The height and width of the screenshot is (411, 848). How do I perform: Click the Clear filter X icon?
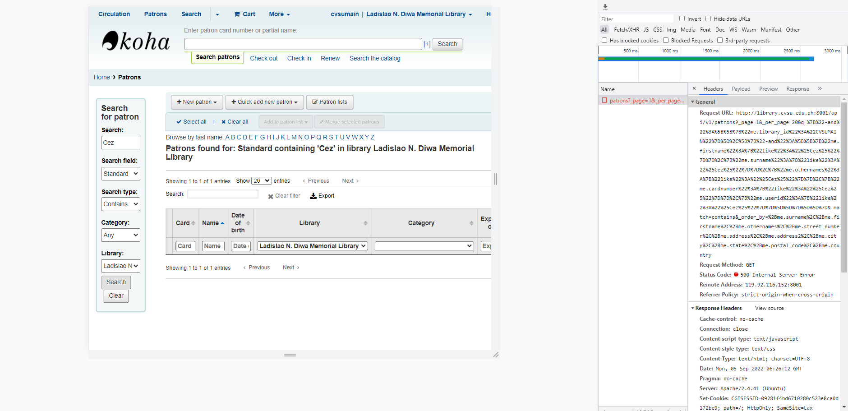[271, 196]
